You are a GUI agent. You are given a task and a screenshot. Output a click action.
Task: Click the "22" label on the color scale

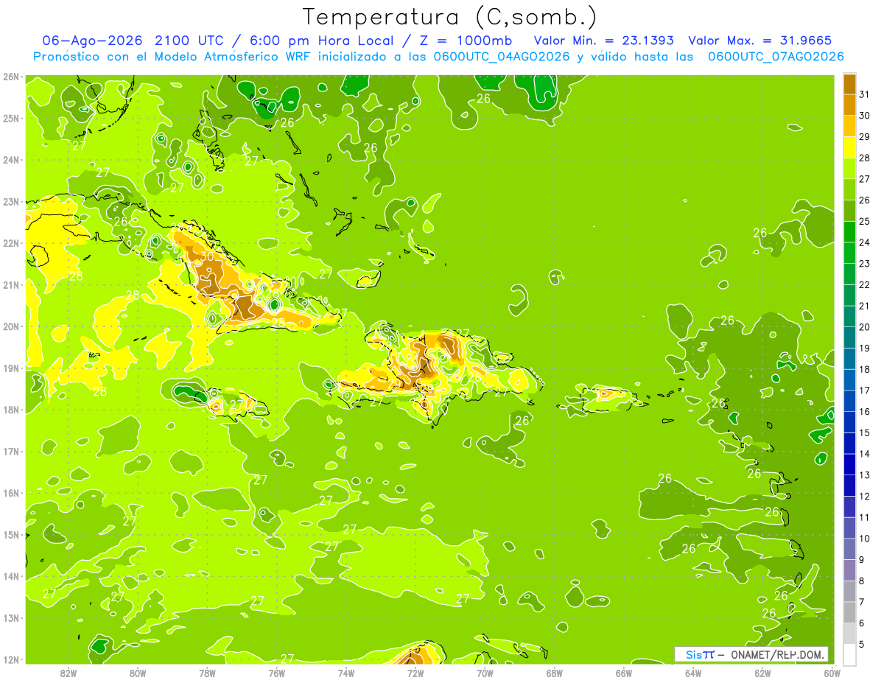coord(865,285)
